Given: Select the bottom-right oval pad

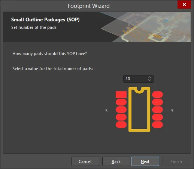Looking at the screenshot, I should pyautogui.click(x=157, y=125).
